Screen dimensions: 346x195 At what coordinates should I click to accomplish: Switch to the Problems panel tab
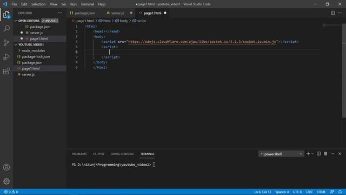(x=79, y=154)
